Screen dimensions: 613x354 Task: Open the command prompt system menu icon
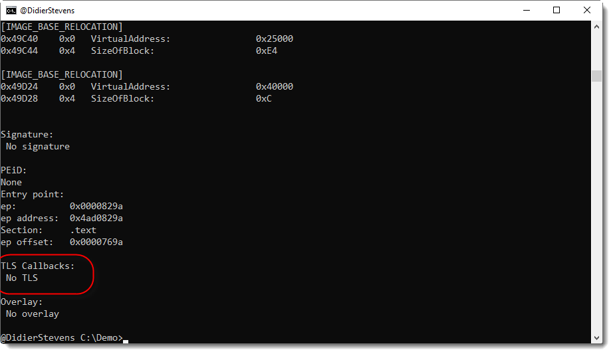[x=11, y=10]
